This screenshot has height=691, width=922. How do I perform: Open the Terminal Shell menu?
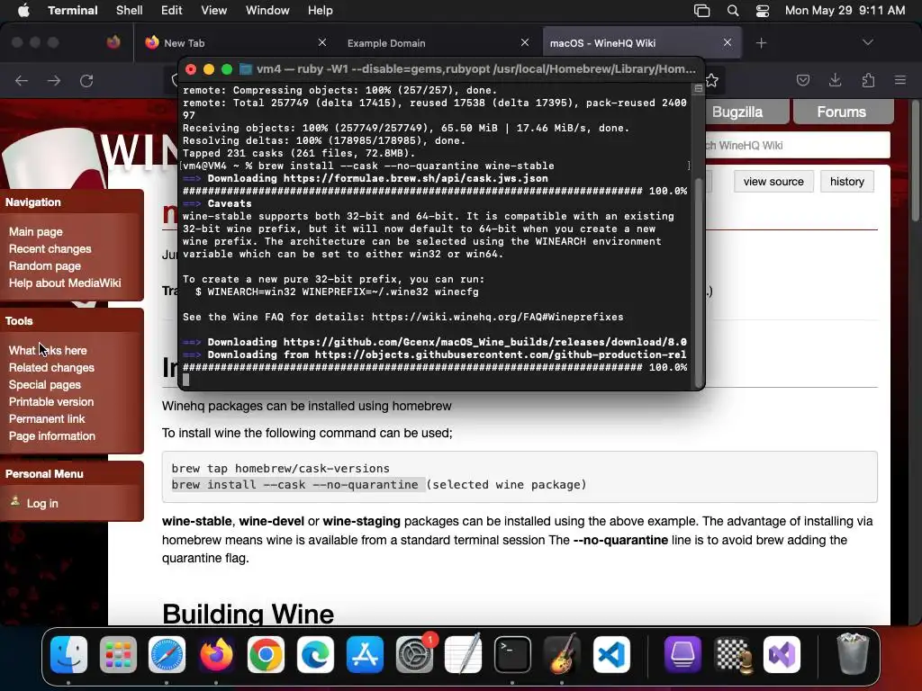click(x=130, y=11)
